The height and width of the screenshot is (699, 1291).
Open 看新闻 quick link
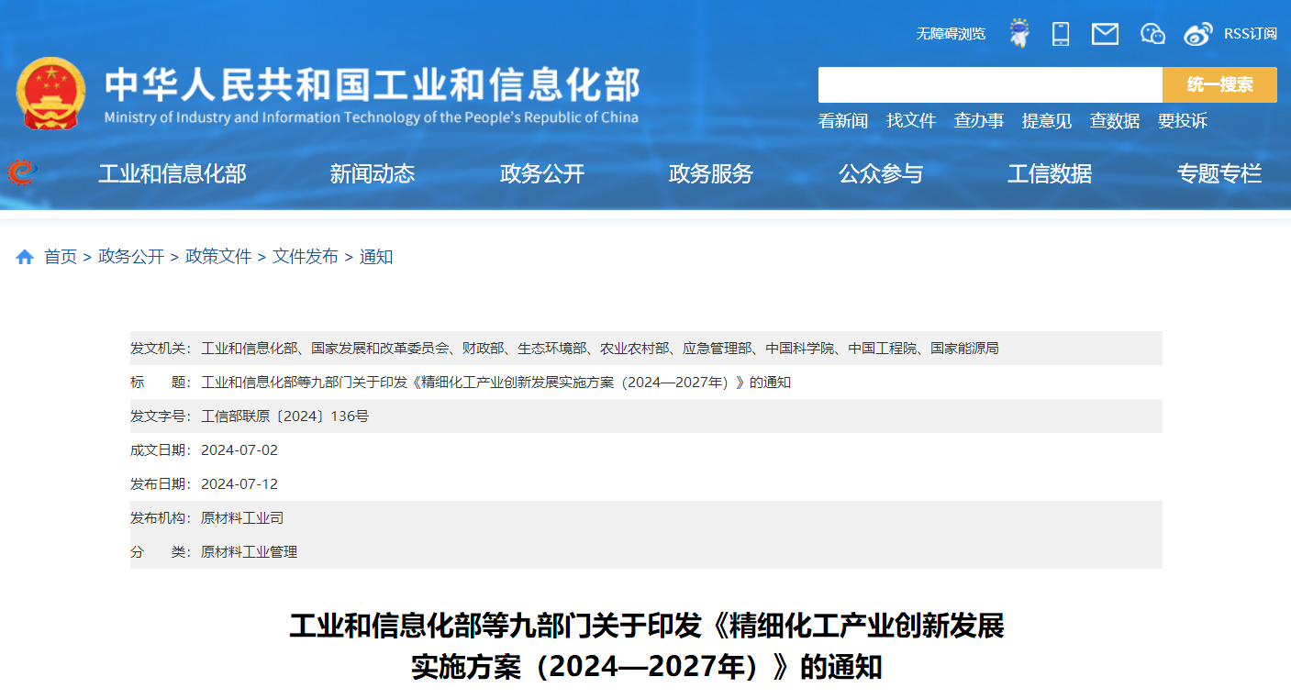[843, 121]
